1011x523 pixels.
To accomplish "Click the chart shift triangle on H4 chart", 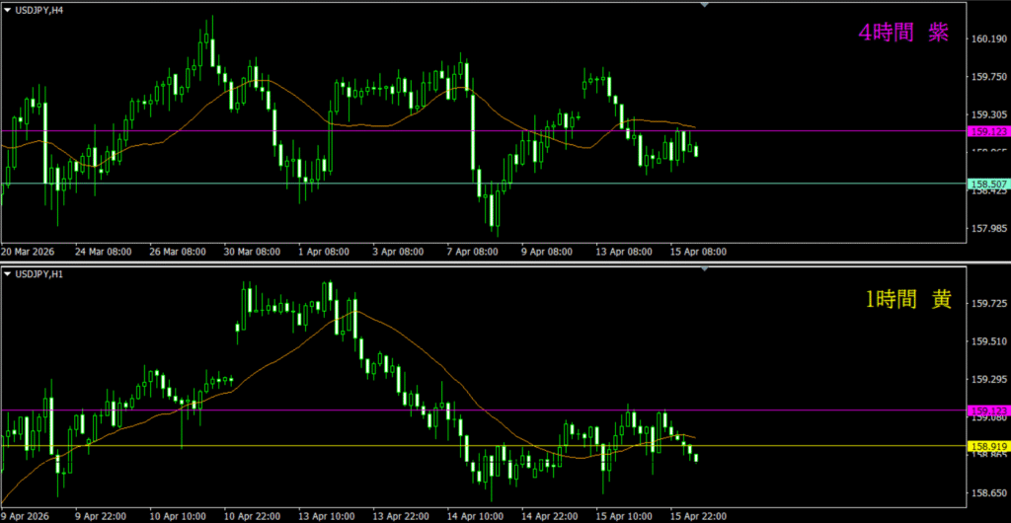I will [x=704, y=5].
